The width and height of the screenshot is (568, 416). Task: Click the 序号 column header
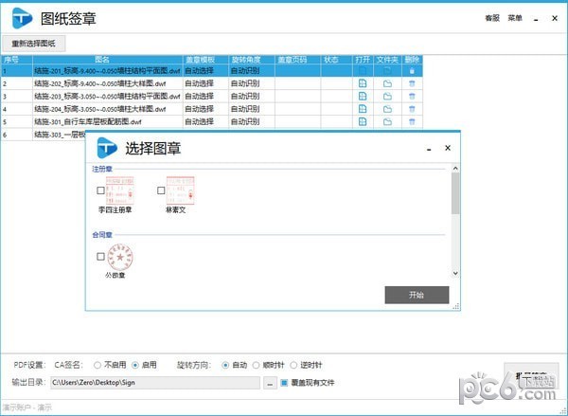click(17, 60)
